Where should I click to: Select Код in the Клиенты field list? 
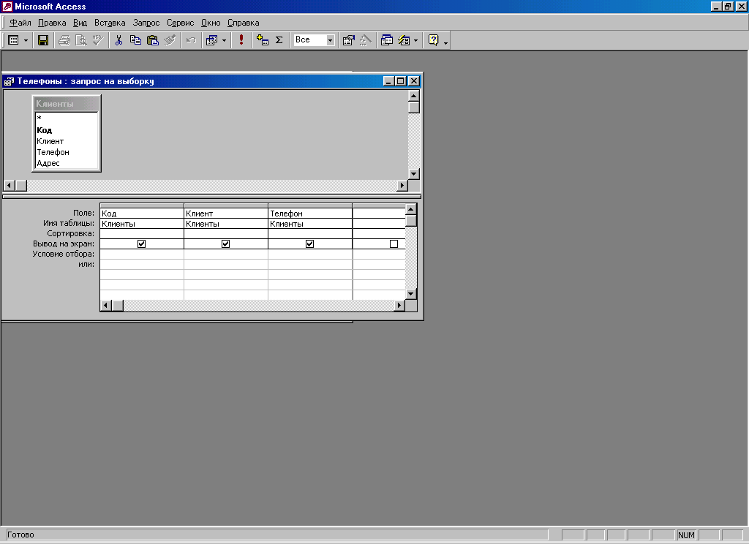coord(67,130)
